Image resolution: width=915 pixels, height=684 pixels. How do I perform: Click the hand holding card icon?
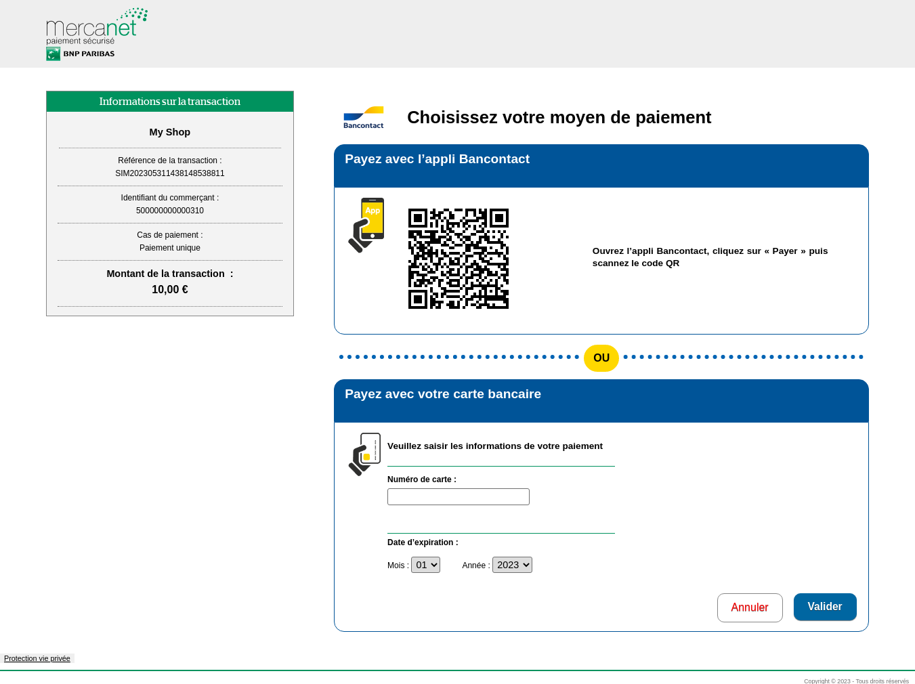pyautogui.click(x=364, y=454)
